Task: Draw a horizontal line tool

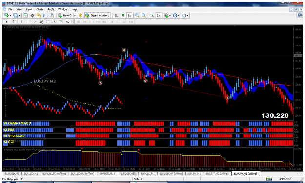Action: coord(28,22)
